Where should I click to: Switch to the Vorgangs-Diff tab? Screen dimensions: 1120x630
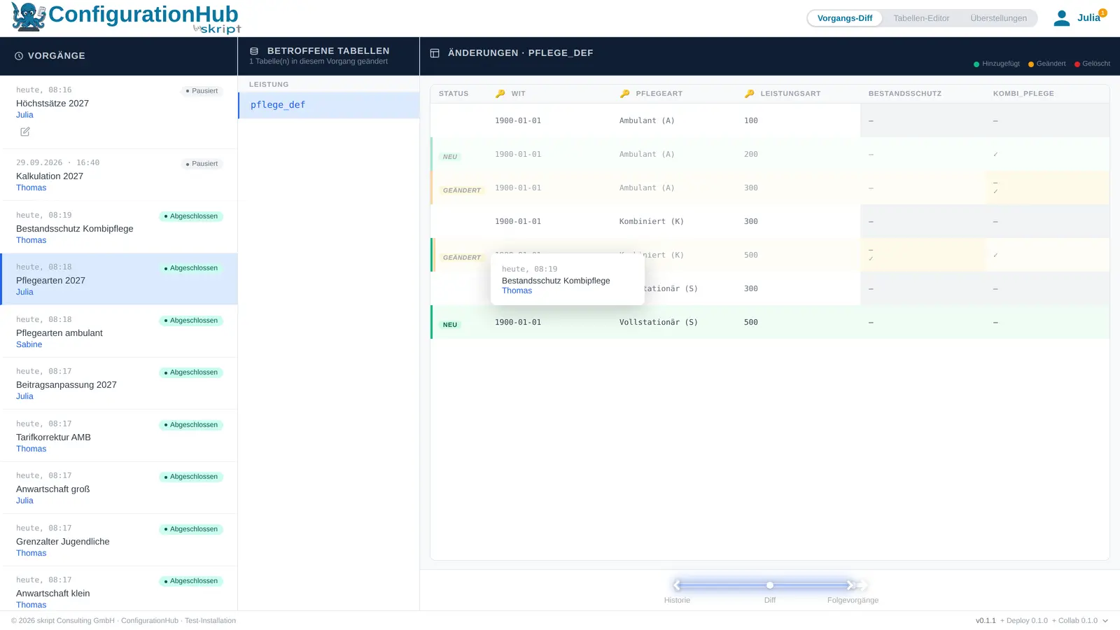point(845,18)
